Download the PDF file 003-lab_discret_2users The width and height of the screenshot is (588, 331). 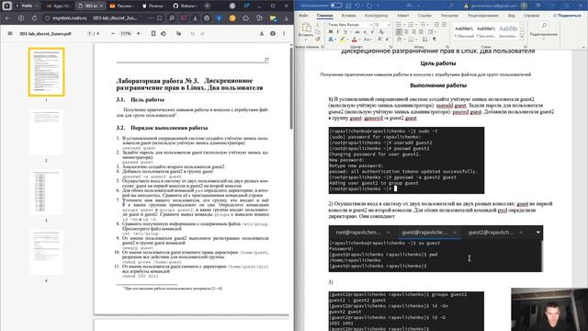click(x=262, y=33)
